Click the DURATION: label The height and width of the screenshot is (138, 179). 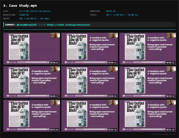[95, 11]
